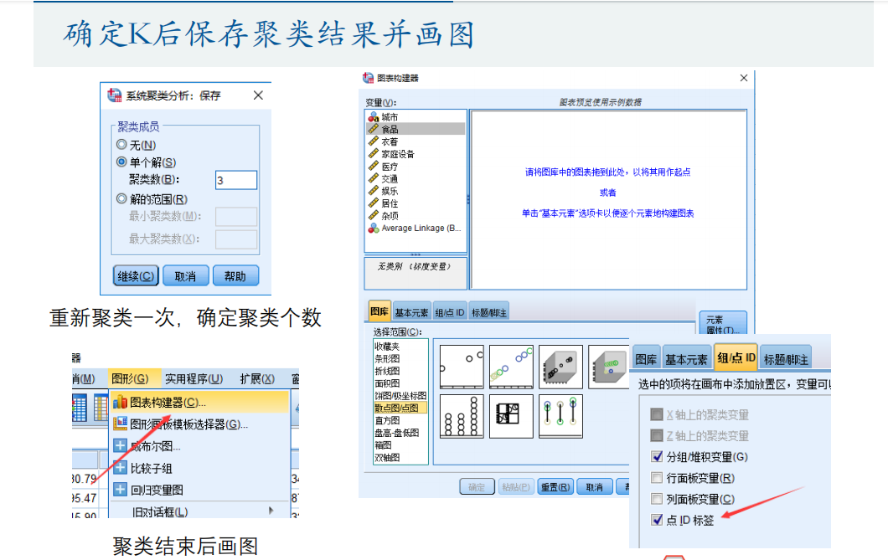Close the 系统聚类分析: 保存 dialog
This screenshot has width=888, height=560.
coord(258,95)
